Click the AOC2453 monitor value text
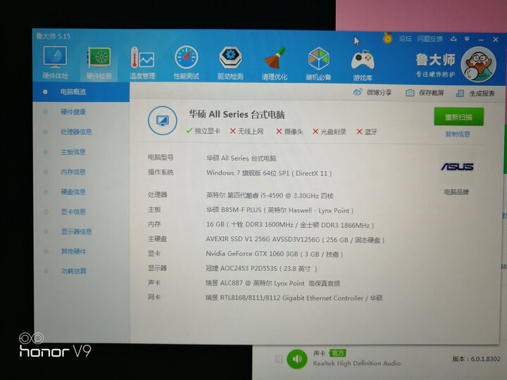This screenshot has height=380, width=507. click(x=261, y=269)
